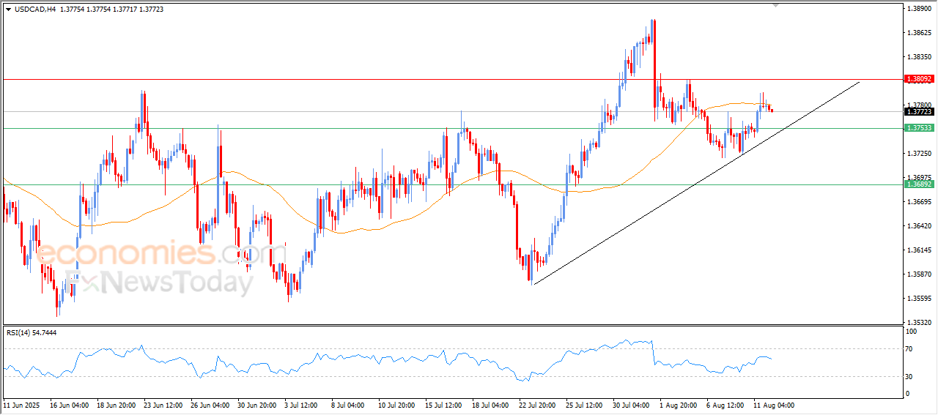The width and height of the screenshot is (938, 415).
Task: Click the 1.36145 price axis label
Action: tap(919, 250)
